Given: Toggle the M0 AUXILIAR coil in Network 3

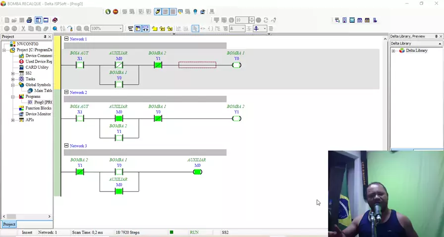Looking at the screenshot, I should (x=197, y=172).
